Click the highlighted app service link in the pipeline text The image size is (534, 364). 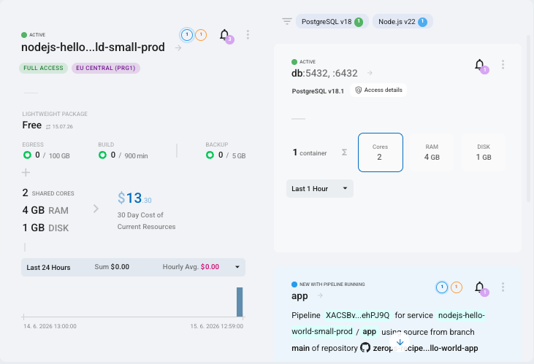[369, 332]
